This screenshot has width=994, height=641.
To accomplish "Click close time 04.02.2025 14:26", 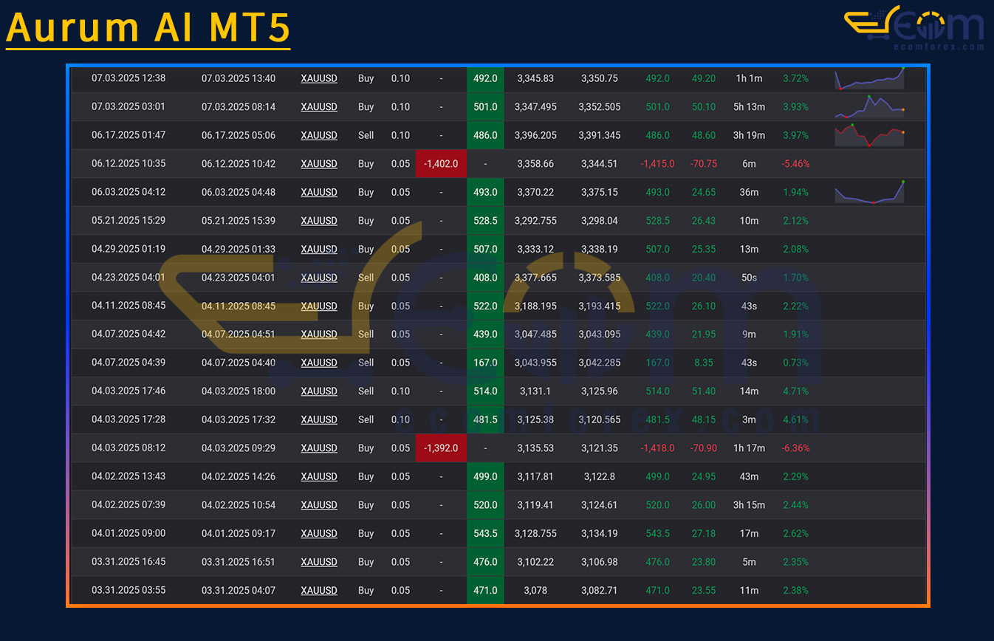I will tap(239, 476).
